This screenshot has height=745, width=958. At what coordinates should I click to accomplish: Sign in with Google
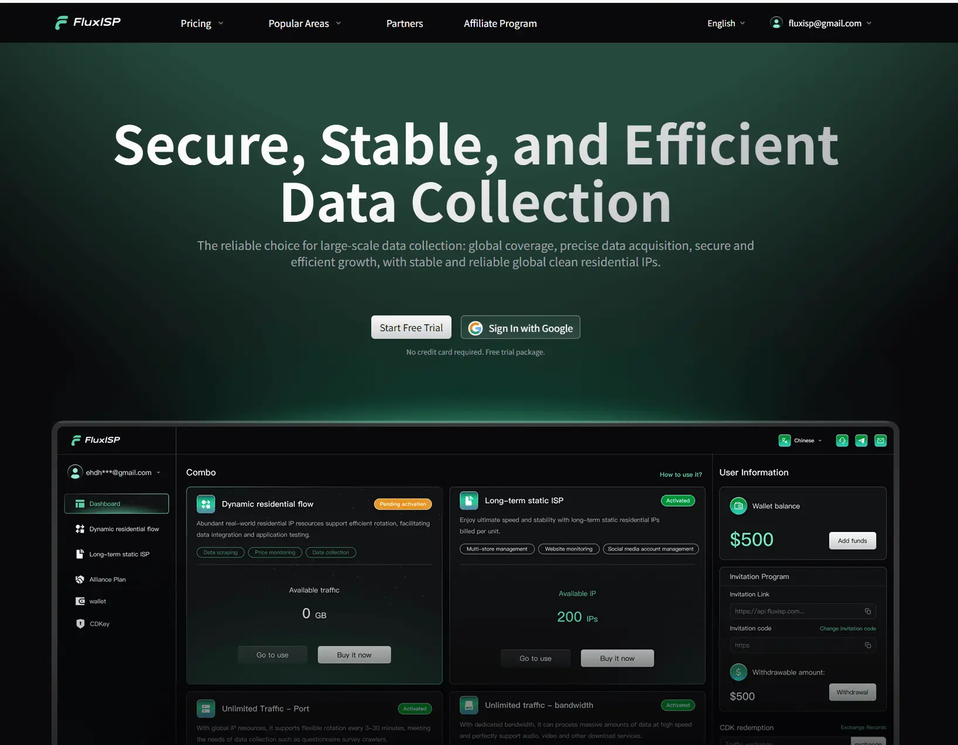click(521, 328)
